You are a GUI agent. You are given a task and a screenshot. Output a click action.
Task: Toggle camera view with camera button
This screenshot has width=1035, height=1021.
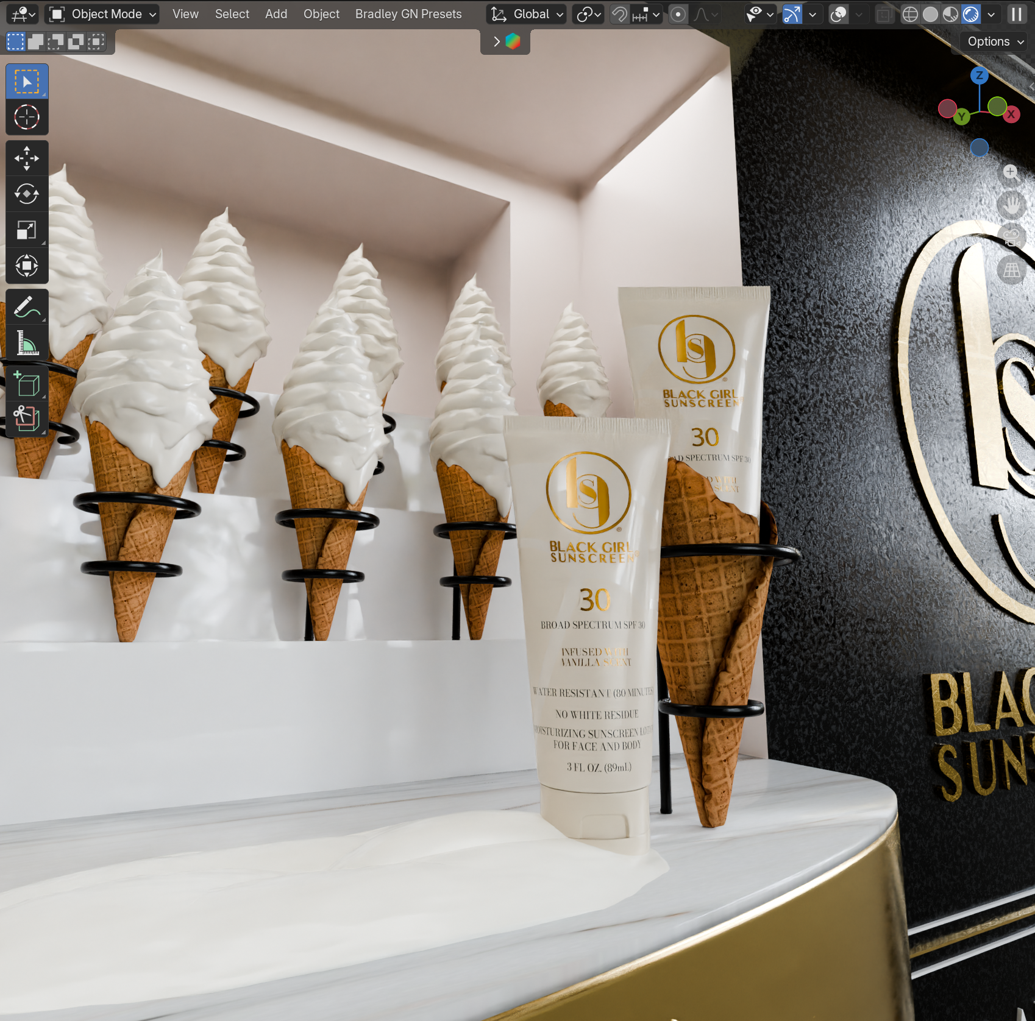pos(1012,238)
